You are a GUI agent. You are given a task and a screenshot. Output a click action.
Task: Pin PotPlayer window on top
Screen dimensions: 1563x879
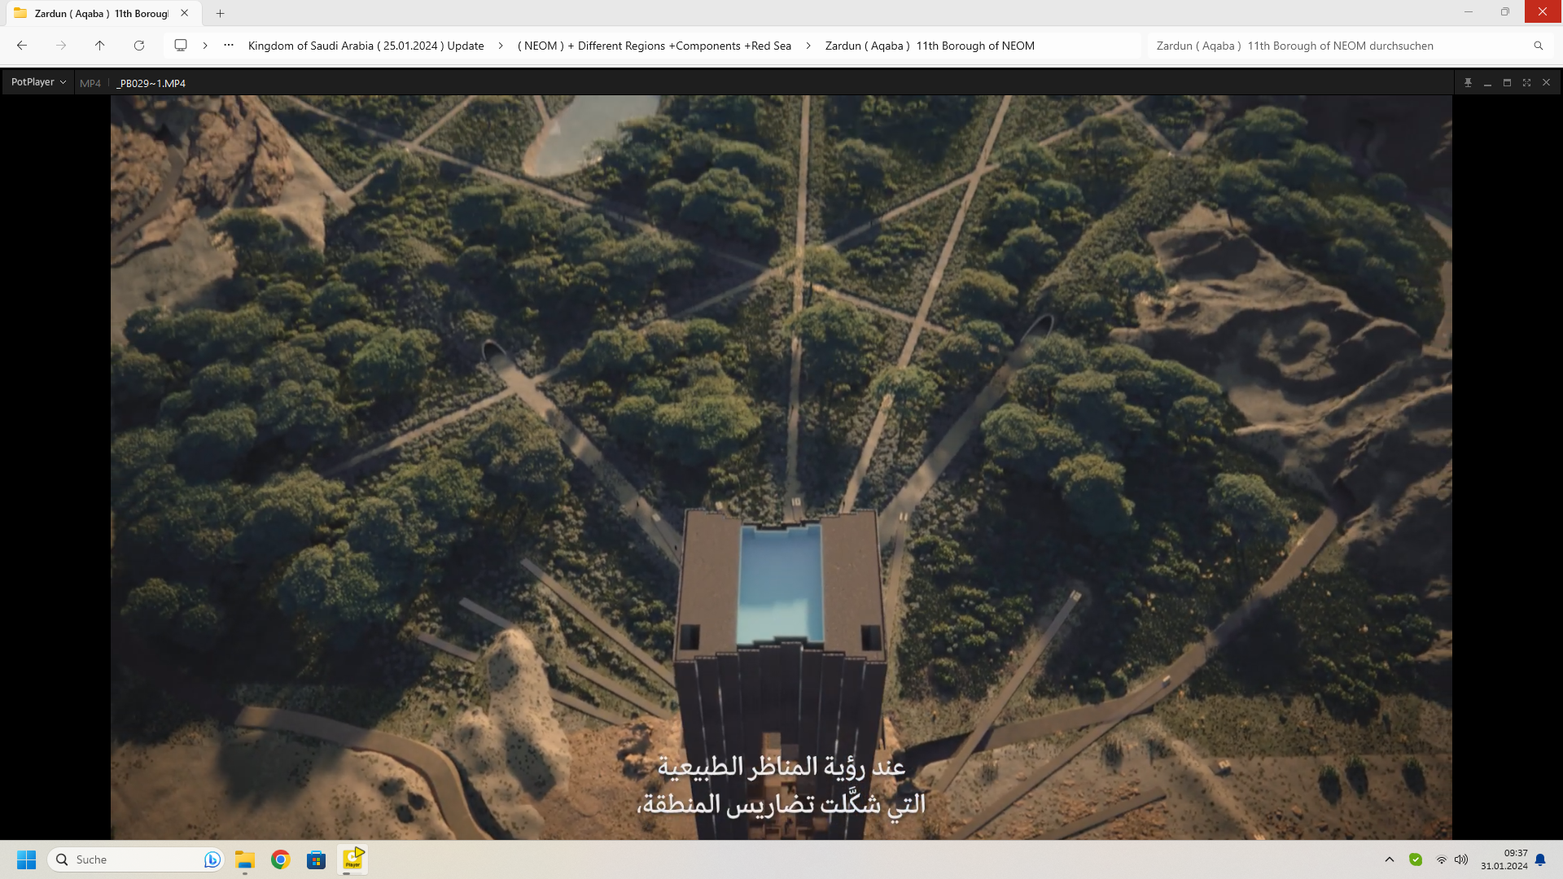pos(1468,82)
